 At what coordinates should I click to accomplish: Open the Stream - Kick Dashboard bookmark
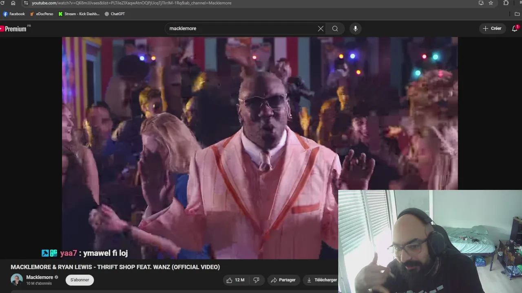pos(79,14)
